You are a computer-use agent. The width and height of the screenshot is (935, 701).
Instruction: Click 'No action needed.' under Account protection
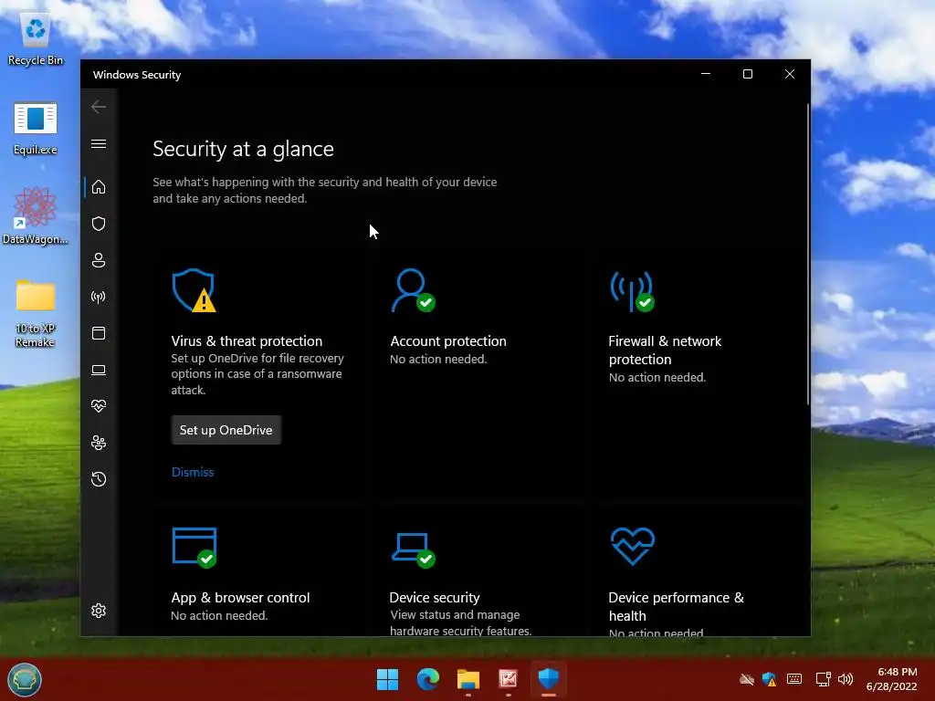(438, 359)
